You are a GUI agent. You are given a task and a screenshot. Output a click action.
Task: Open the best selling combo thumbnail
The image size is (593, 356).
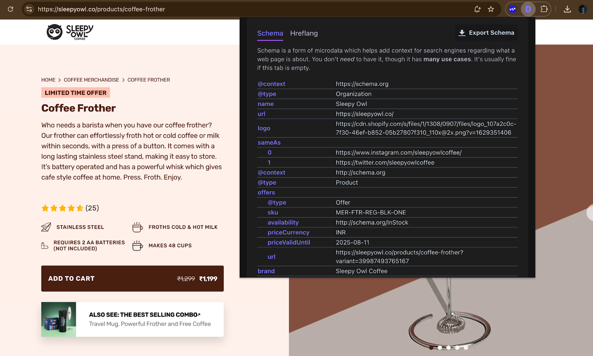[x=59, y=319]
